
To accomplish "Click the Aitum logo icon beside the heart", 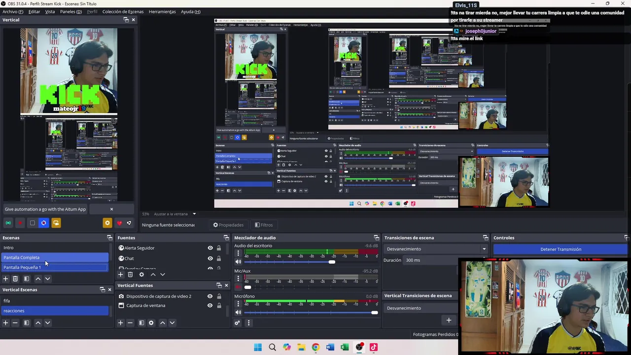I will click(129, 223).
